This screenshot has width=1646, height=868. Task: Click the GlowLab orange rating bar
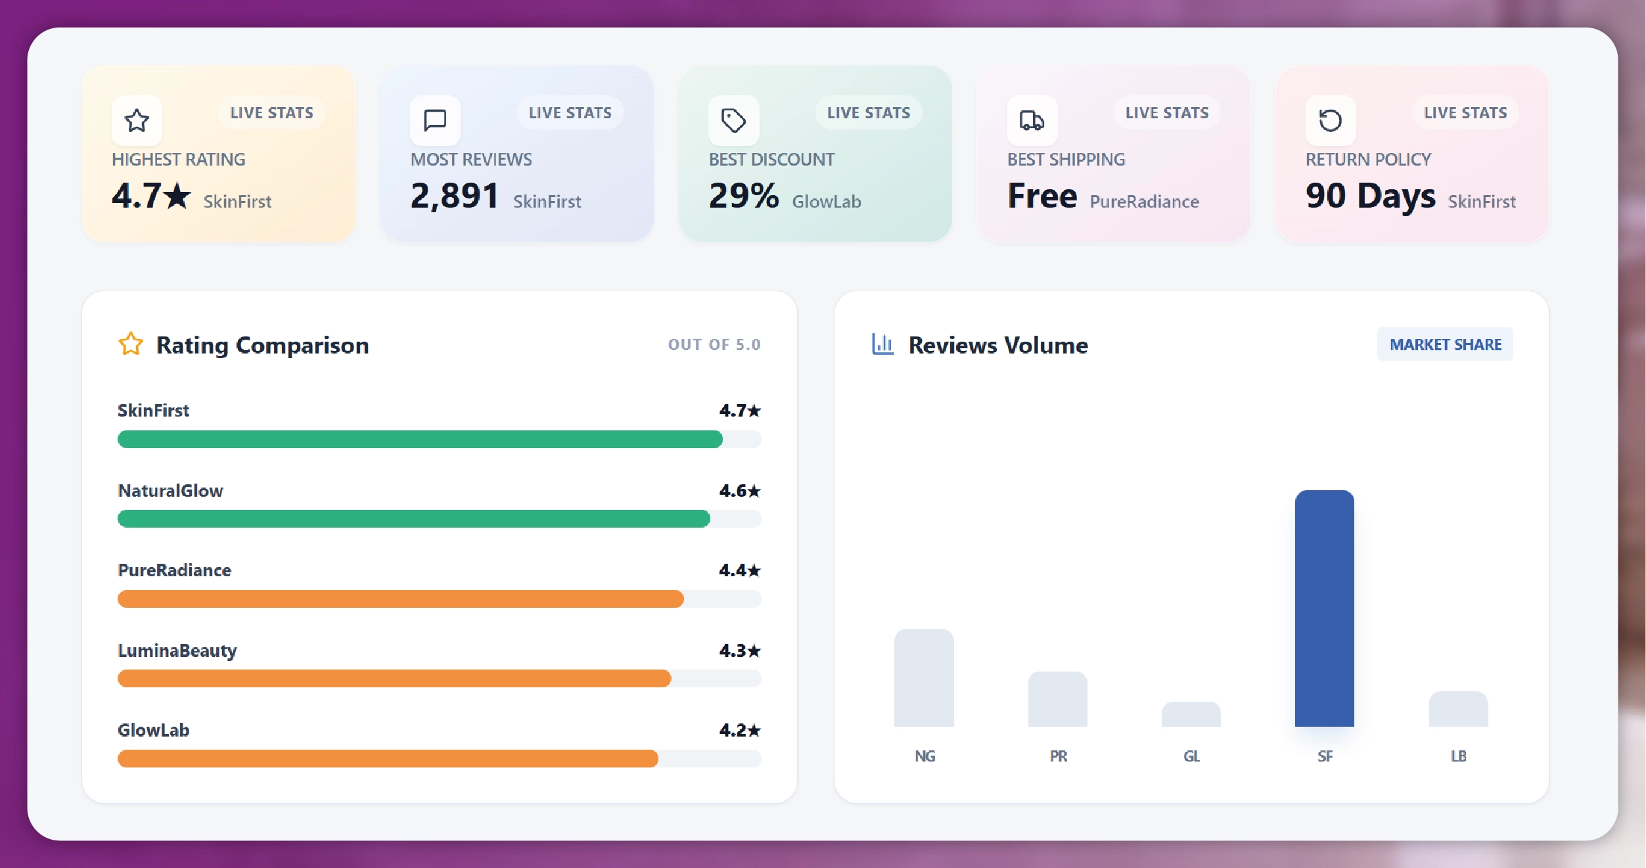[x=388, y=759]
